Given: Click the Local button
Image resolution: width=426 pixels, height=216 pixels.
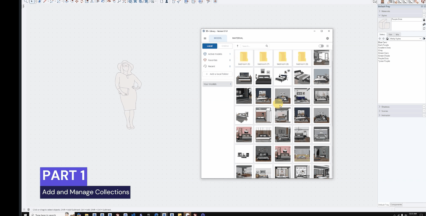Looking at the screenshot, I should [210, 46].
